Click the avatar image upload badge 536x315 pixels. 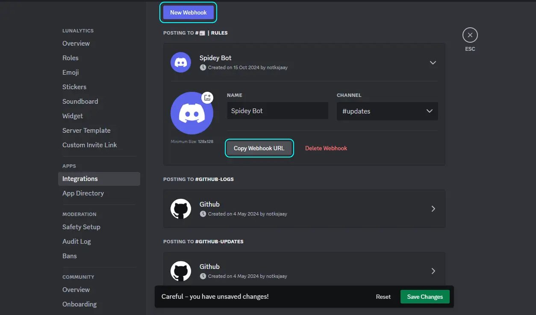coord(207,97)
